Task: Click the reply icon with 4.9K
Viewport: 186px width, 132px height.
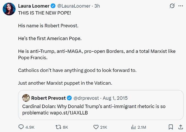Action: coord(21,127)
